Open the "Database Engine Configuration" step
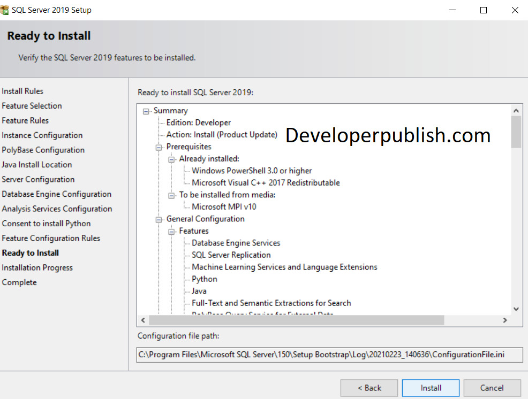The height and width of the screenshot is (399, 528). click(56, 194)
